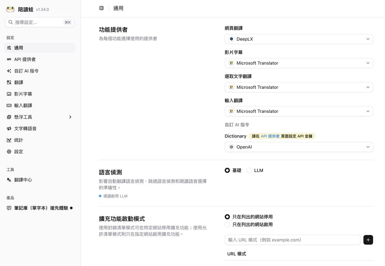The height and width of the screenshot is (266, 385).
Task: Click the 自訂 AI 指令 sparkle icon
Action: coord(9,71)
